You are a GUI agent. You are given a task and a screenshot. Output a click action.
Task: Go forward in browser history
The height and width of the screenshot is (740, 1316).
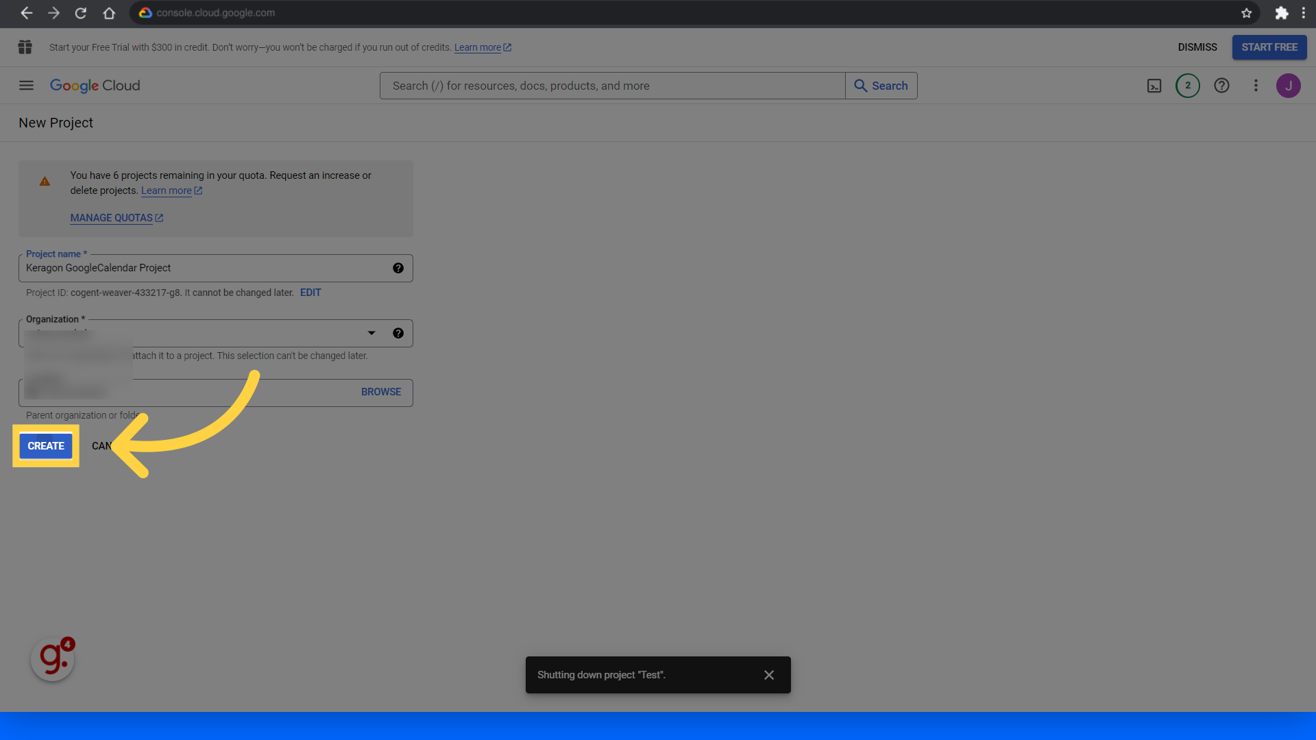coord(53,13)
